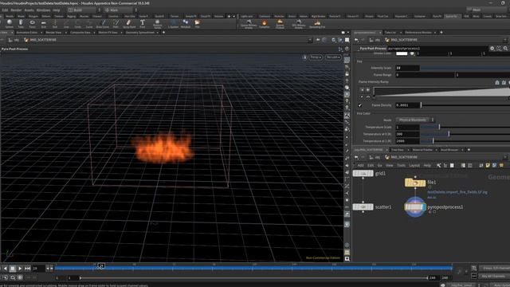Screen dimensions: 510x287
Task: Select the scatter1 node
Action: [x=363, y=207]
